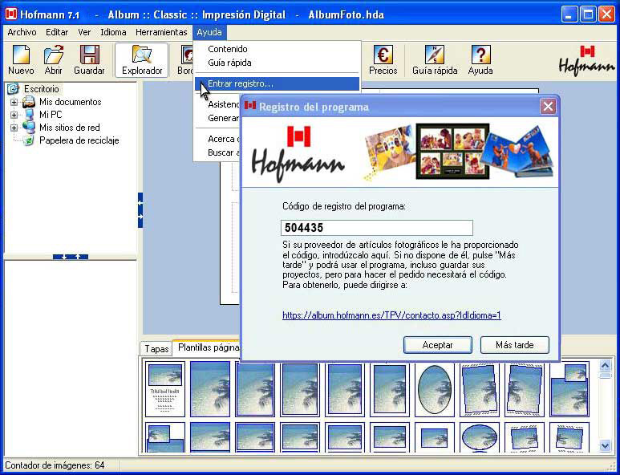Screen dimensions: 620x475
Task: Expand the Mis documentos tree node
Action: pyautogui.click(x=14, y=102)
